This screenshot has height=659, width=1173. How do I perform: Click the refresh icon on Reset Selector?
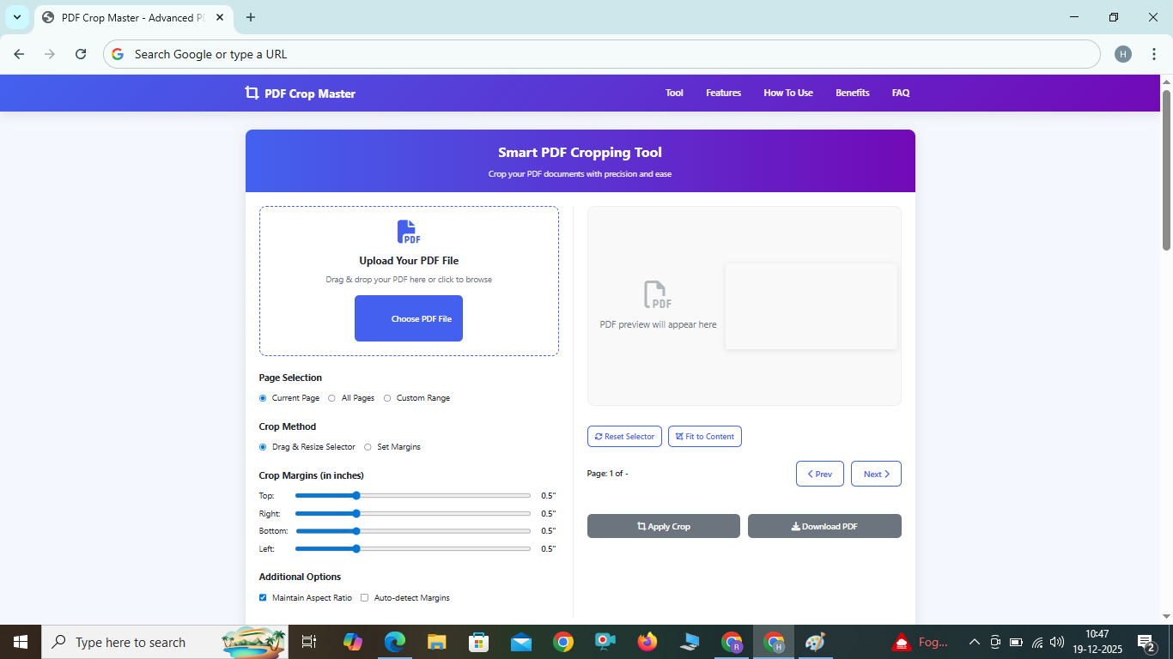point(599,436)
